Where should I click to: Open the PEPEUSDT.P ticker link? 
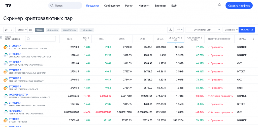click(x=15, y=111)
